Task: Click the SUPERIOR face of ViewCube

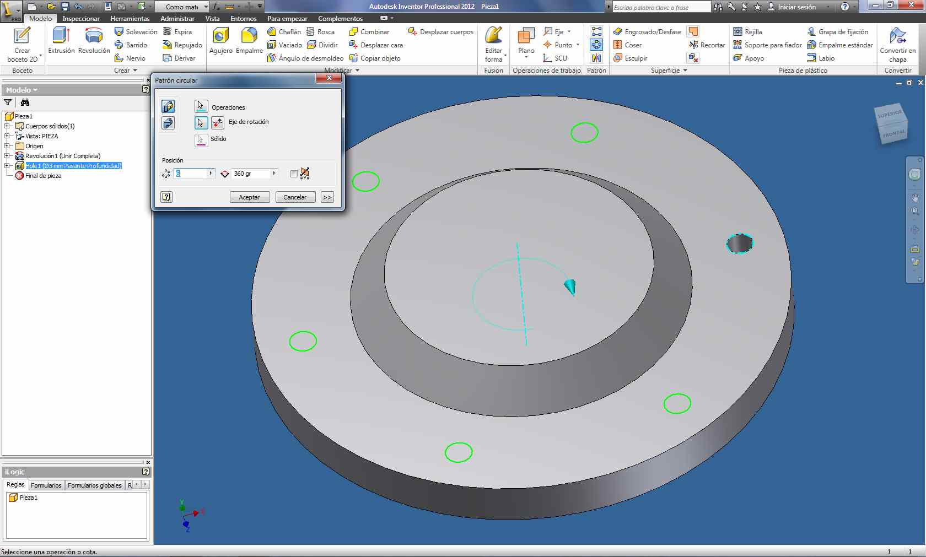Action: pyautogui.click(x=890, y=115)
